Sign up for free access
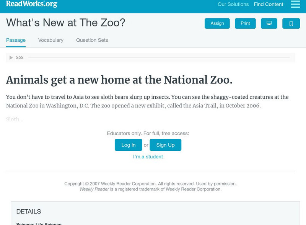 [x=165, y=145]
